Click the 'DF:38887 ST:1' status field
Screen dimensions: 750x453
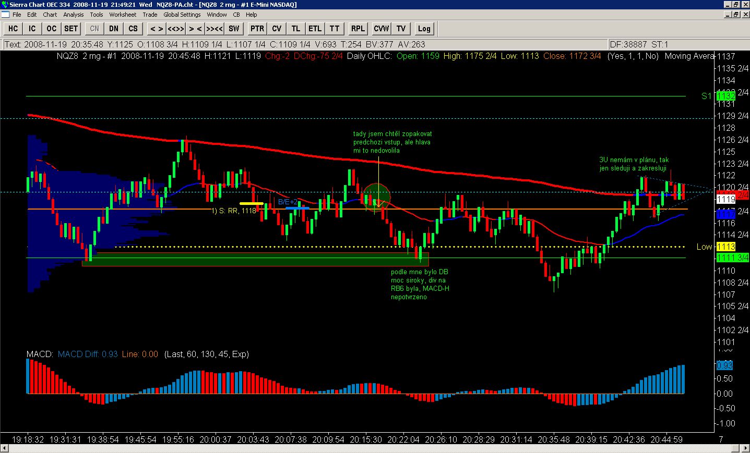pos(678,44)
